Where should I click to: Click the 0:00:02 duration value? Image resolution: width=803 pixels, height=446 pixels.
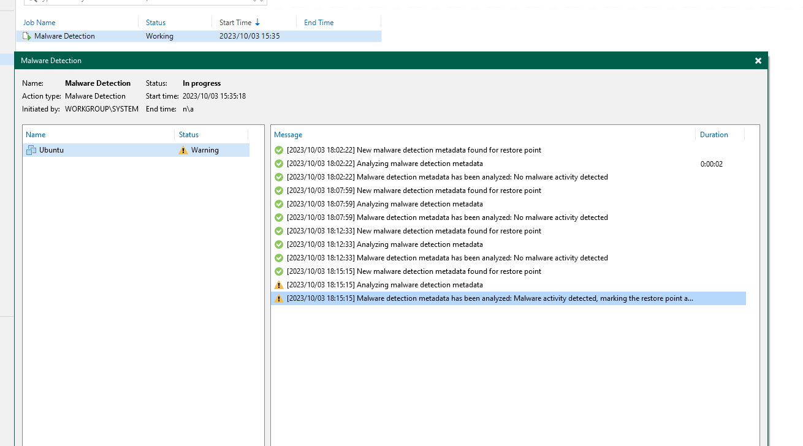pos(712,164)
